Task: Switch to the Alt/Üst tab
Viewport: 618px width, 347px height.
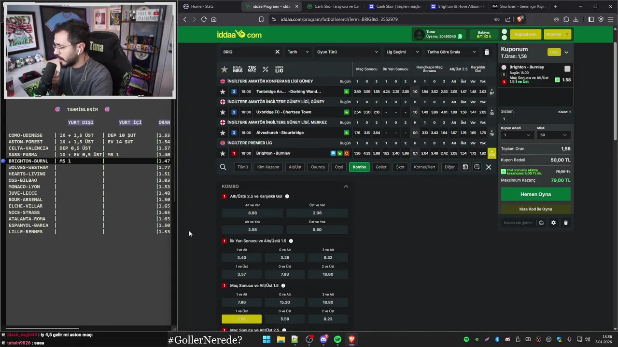Action: click(x=295, y=167)
